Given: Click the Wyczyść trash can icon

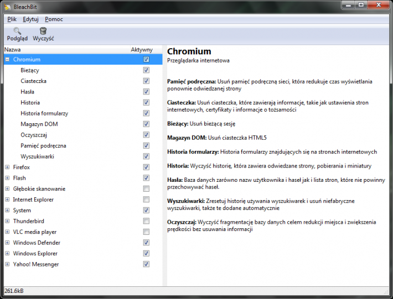Looking at the screenshot, I should tap(43, 31).
